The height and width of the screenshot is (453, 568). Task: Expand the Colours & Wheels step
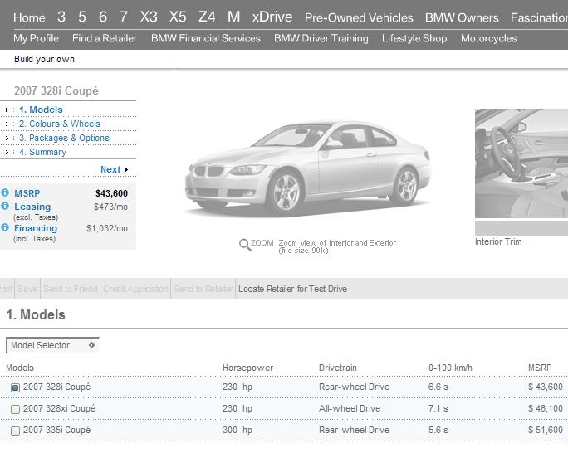point(58,124)
